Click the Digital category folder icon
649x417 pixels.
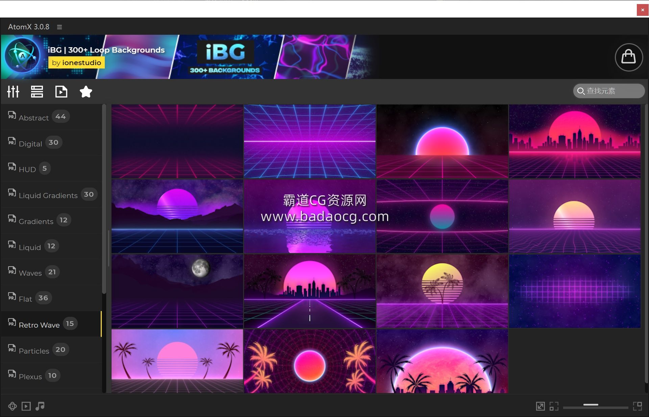pyautogui.click(x=12, y=141)
